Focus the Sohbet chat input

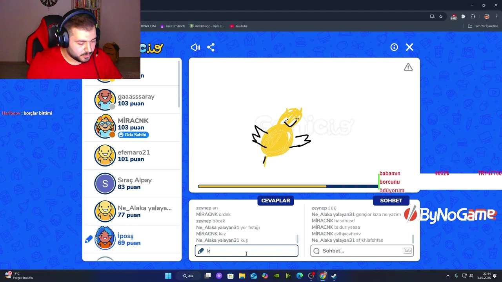coord(362,251)
